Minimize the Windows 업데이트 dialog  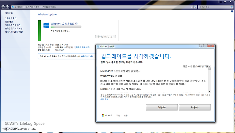(201, 46)
